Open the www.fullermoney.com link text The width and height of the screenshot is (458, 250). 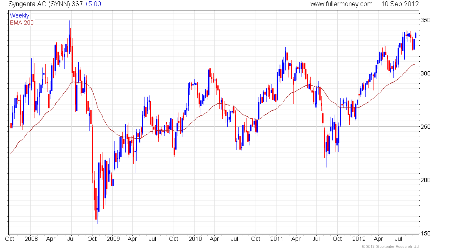point(341,4)
